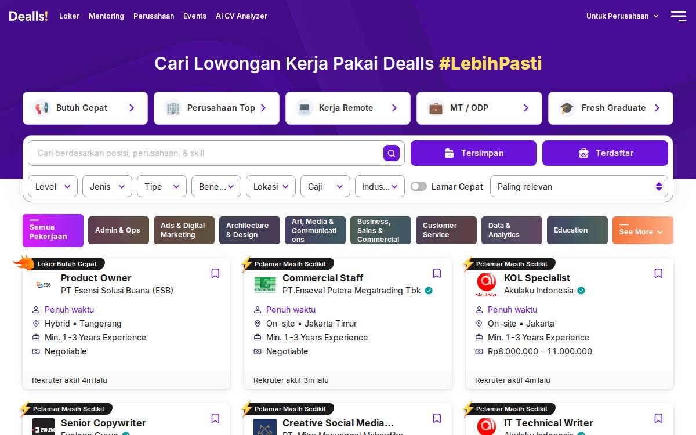Viewport: 696px width, 435px height.
Task: Click the Dealls! logo
Action: click(x=28, y=16)
